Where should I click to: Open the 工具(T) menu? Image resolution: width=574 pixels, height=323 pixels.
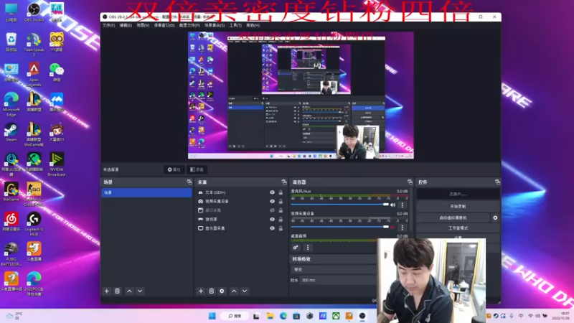235,25
